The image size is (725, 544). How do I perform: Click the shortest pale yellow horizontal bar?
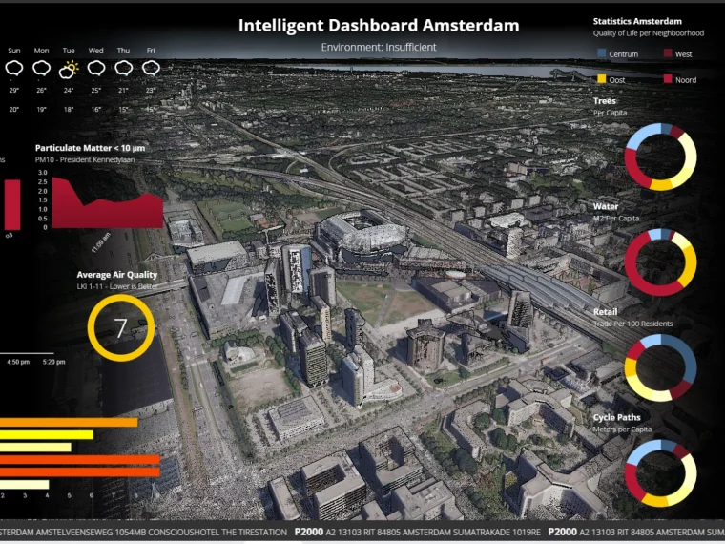[x=24, y=485]
